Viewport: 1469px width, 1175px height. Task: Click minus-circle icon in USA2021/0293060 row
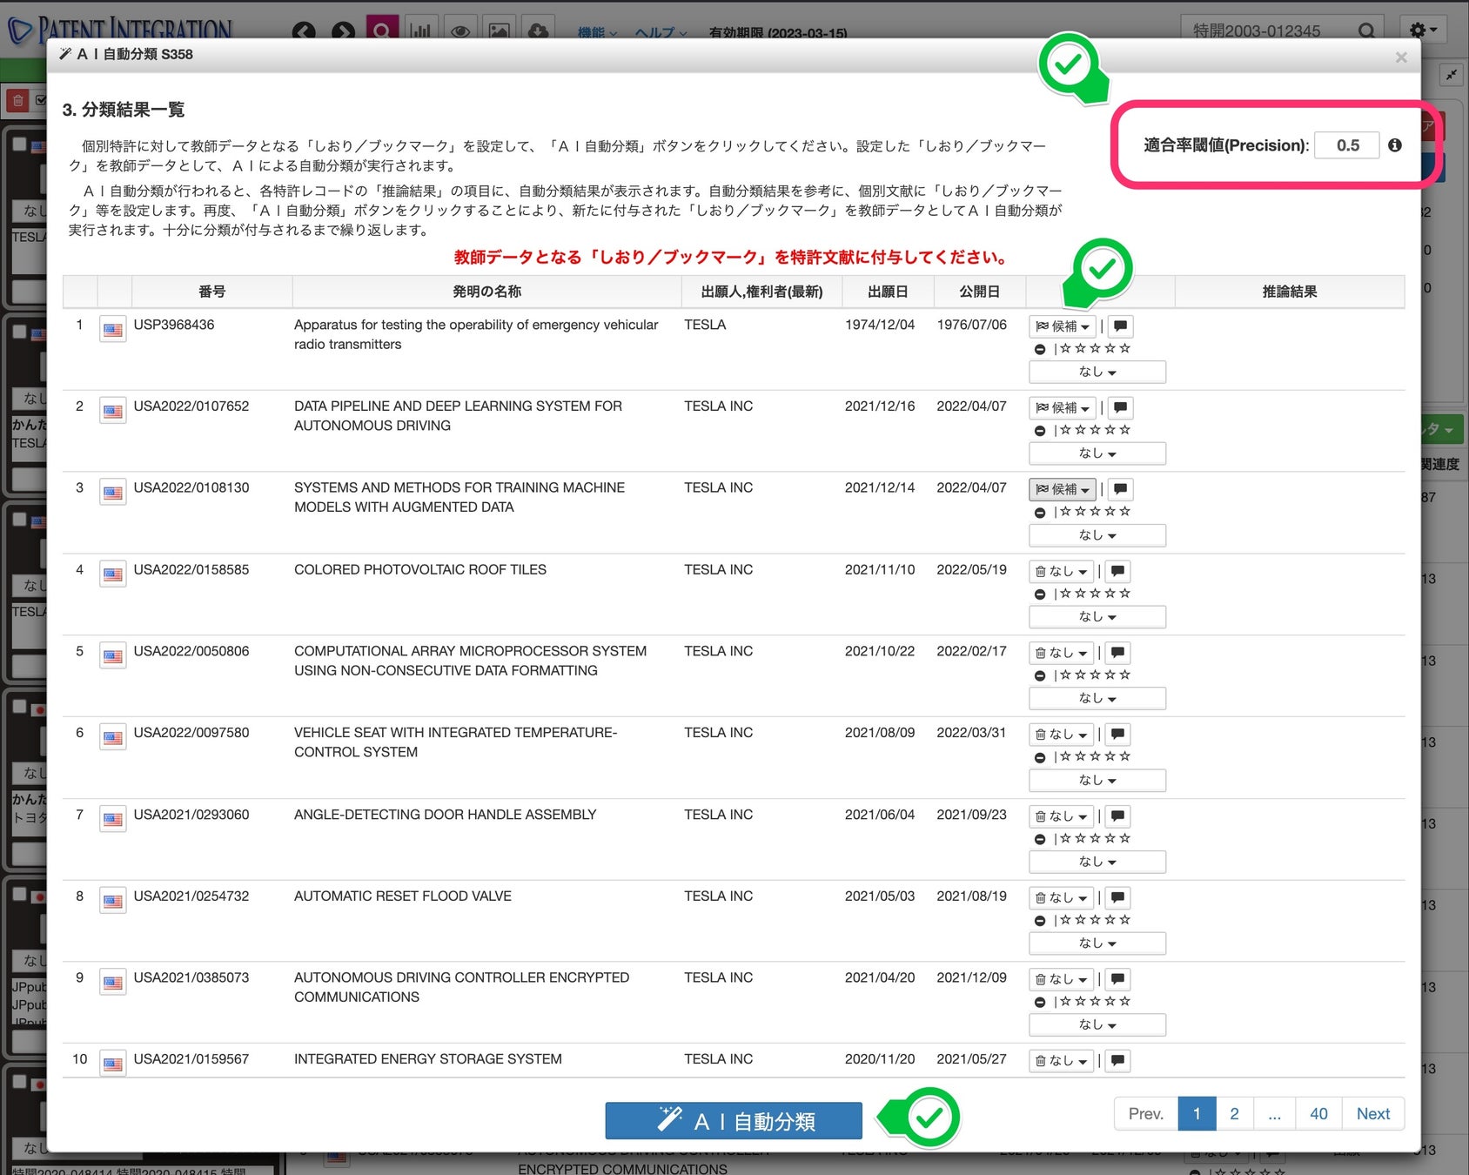[x=1040, y=839]
